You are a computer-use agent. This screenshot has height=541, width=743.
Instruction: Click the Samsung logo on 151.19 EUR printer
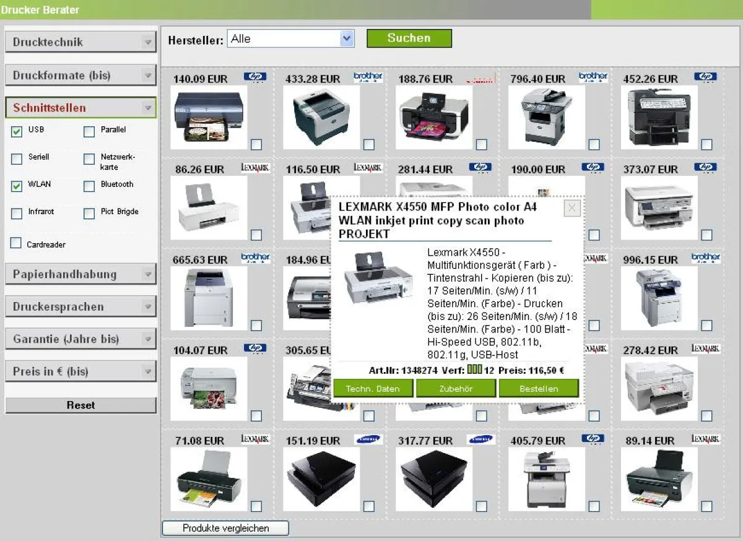(x=368, y=439)
